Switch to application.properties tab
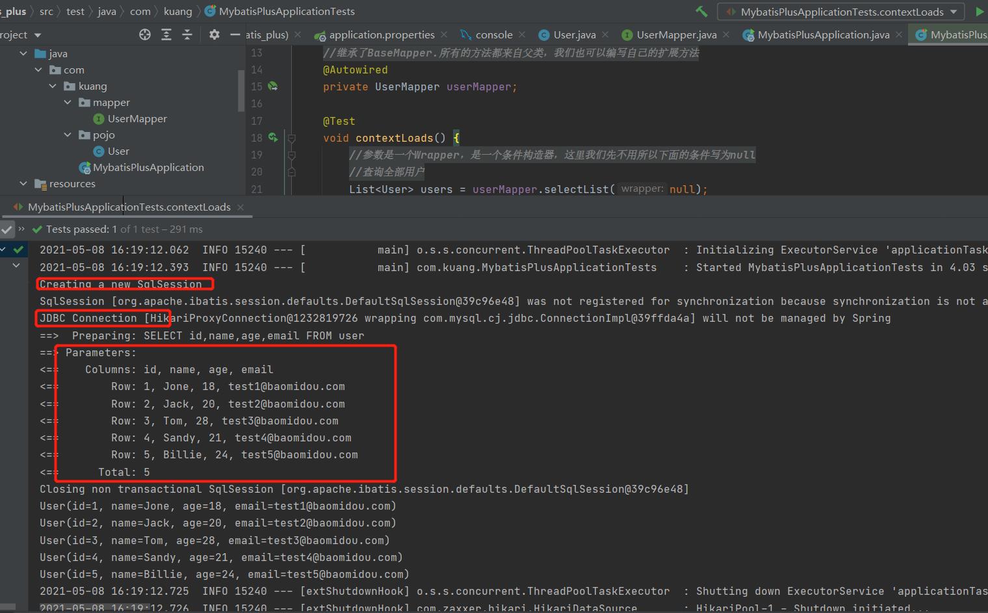 click(x=374, y=34)
